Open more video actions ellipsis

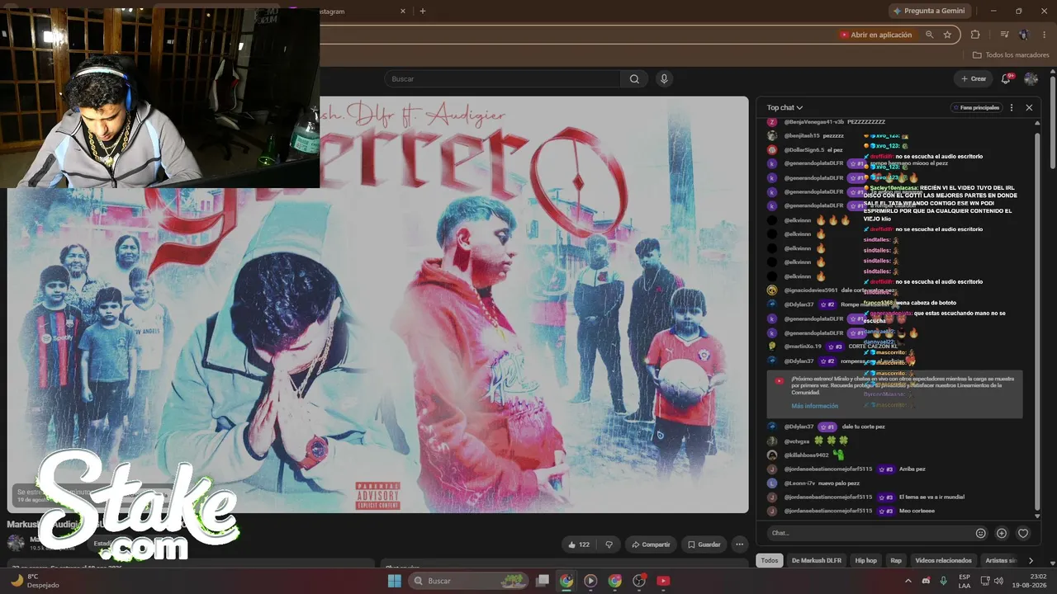point(740,544)
